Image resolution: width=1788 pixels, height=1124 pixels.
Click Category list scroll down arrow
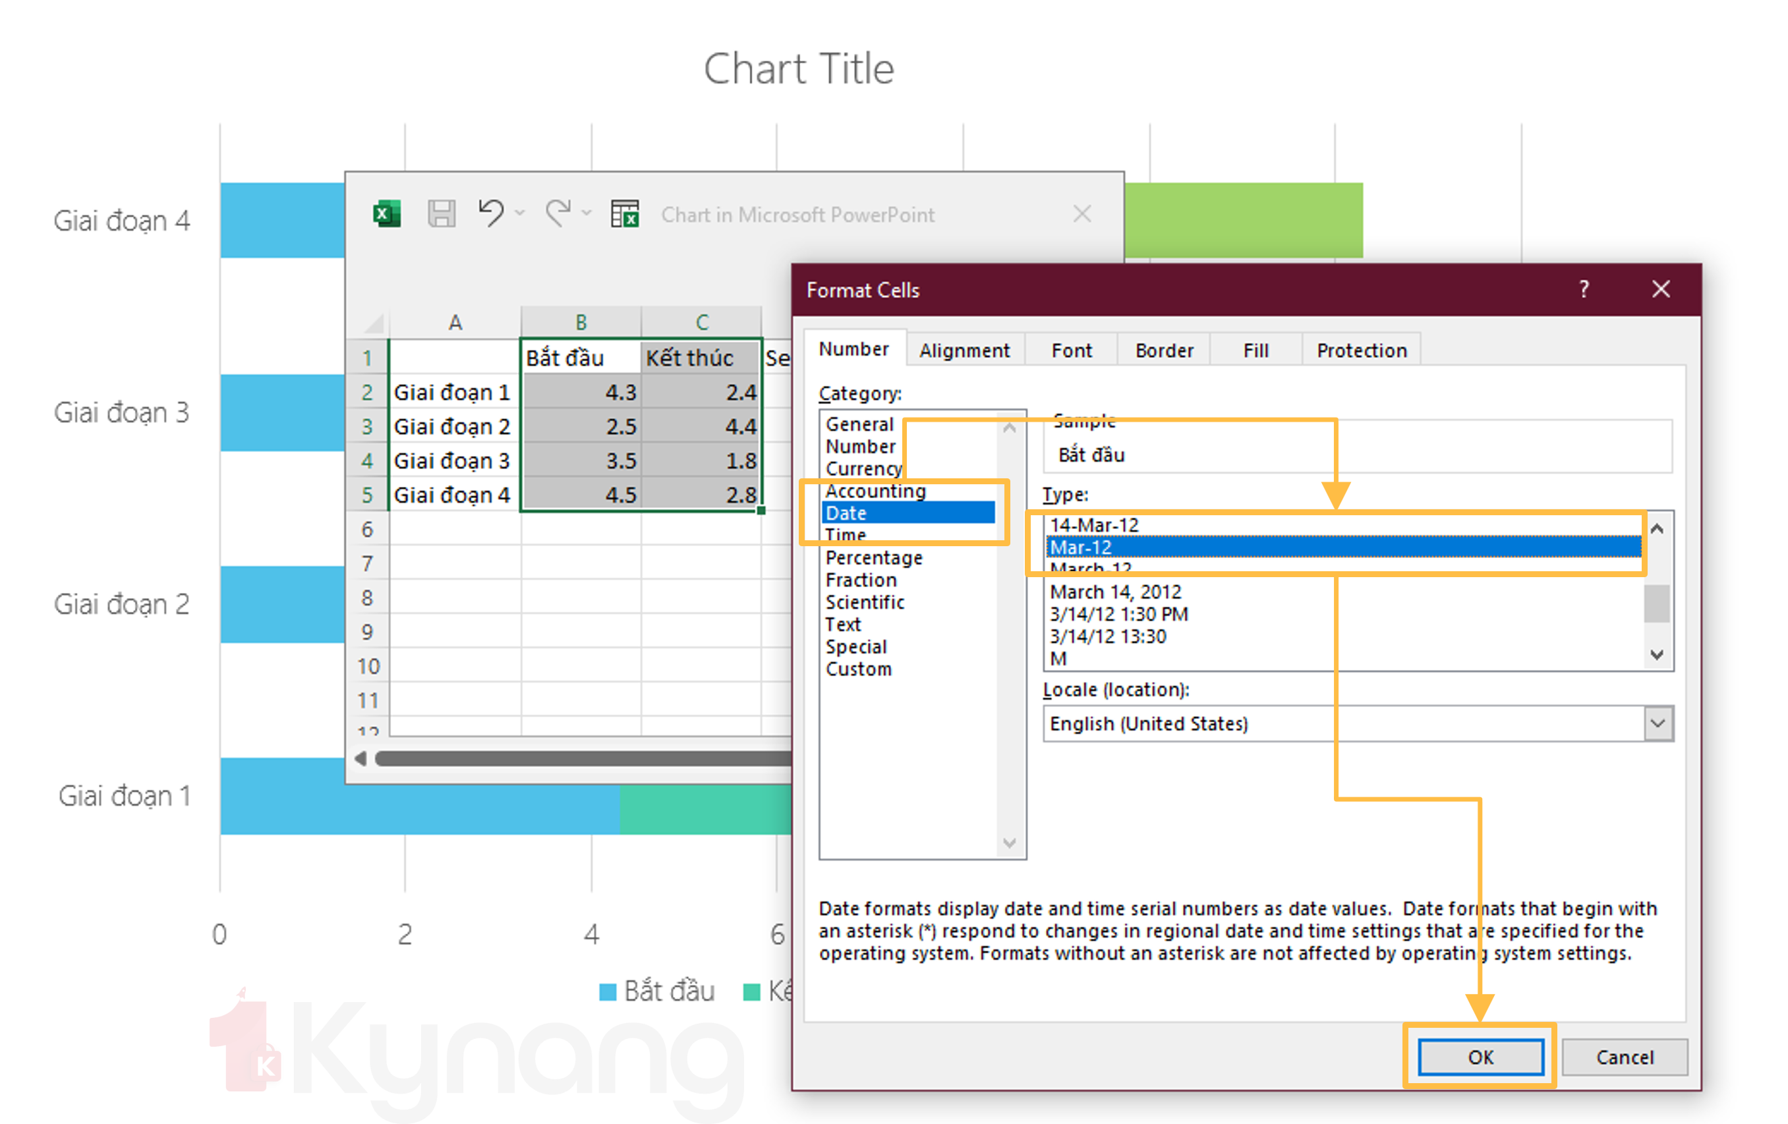click(x=1009, y=843)
